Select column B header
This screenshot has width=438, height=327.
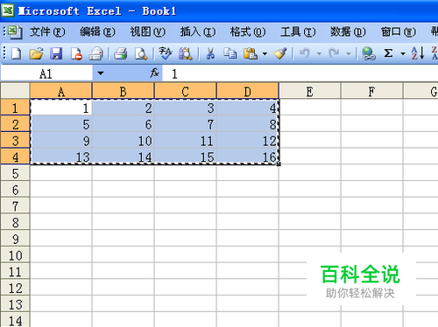coord(123,91)
